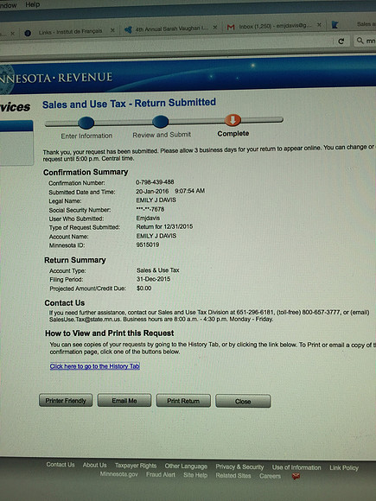376x501 pixels.
Task: Open Privacy & Security footer link
Action: tap(239, 466)
